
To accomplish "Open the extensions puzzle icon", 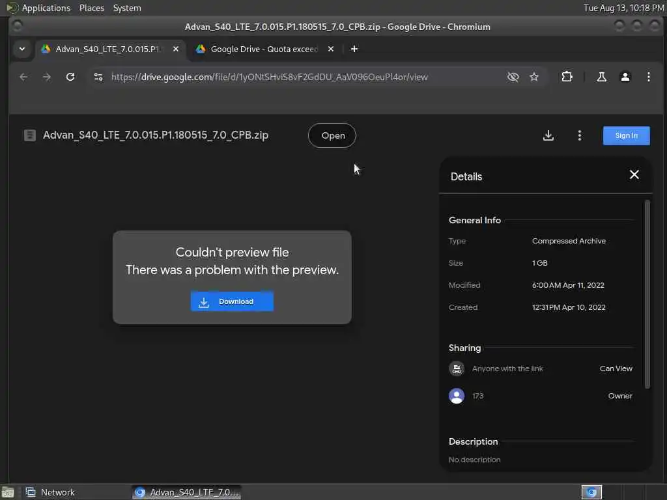I will click(x=567, y=77).
